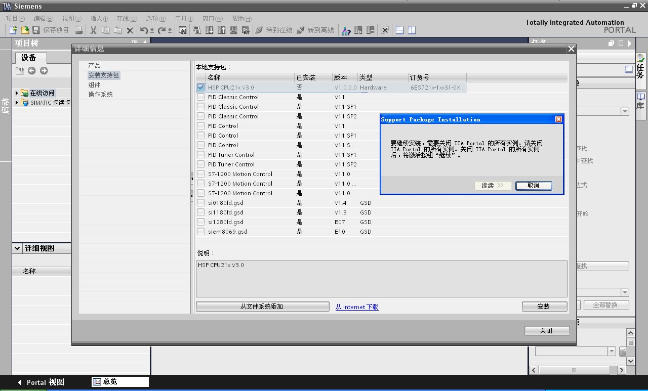Open the 编辑 menu
Viewport: 648px width, 391px height.
[43, 18]
